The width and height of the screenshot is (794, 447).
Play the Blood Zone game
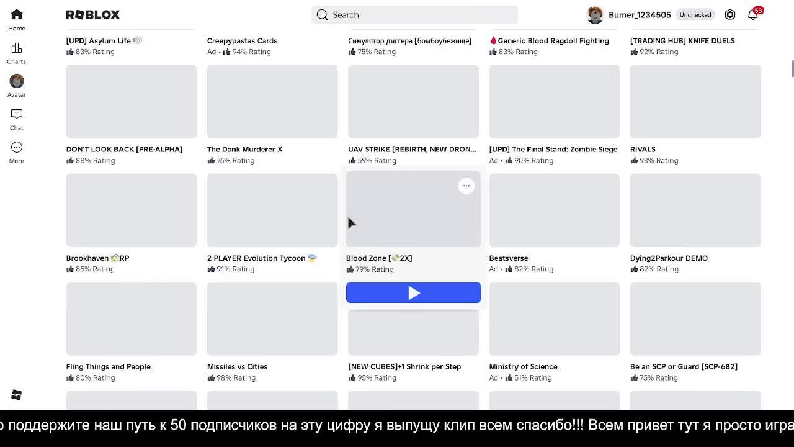[413, 293]
